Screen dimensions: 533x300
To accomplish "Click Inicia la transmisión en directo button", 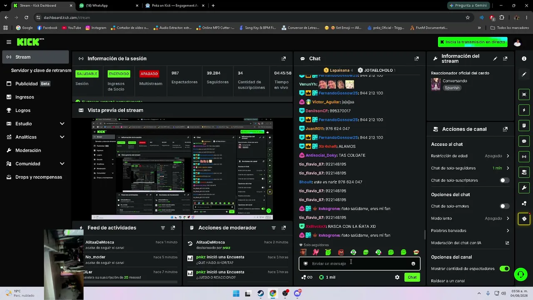I will coord(473,42).
